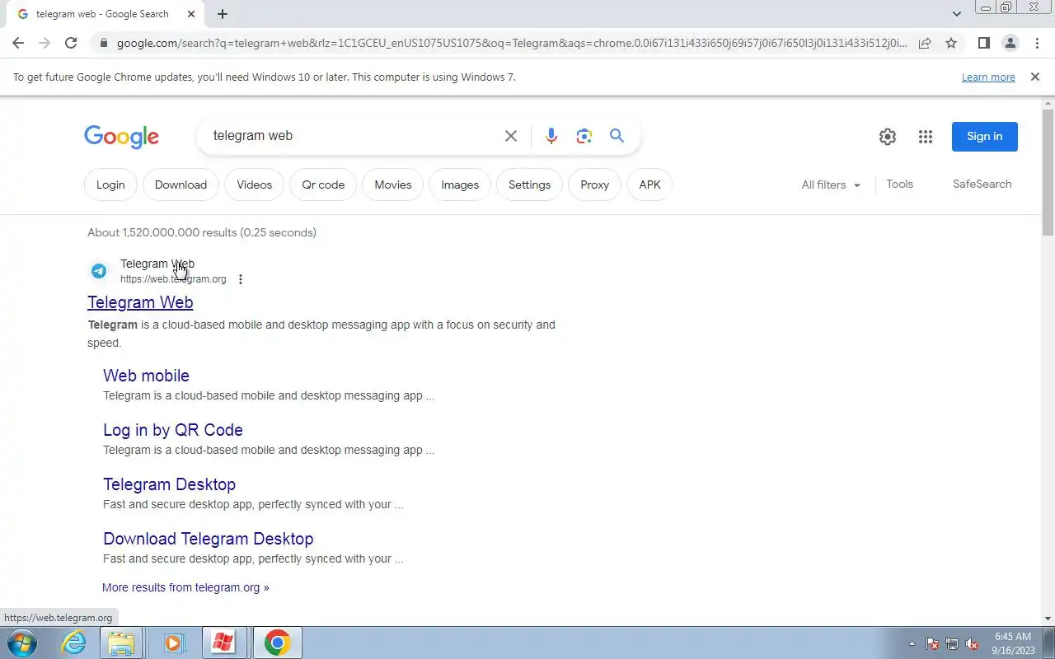Start voice search with microphone icon

(x=551, y=136)
